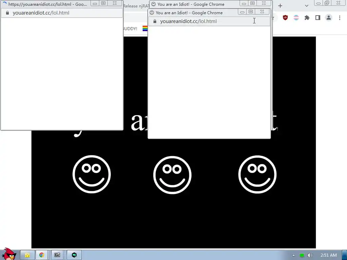The image size is (347, 260).
Task: Open the Angry Birds start button
Action: [8, 254]
